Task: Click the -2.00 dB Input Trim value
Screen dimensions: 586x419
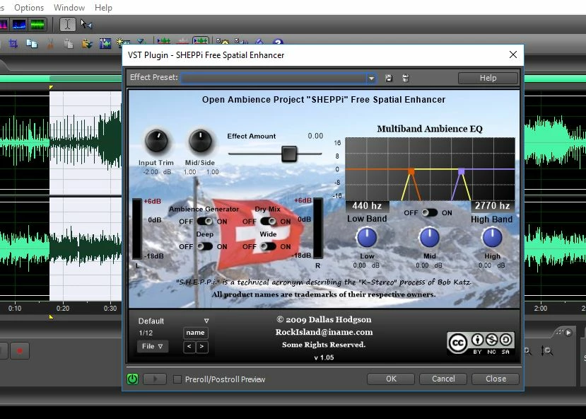Action: (x=157, y=172)
